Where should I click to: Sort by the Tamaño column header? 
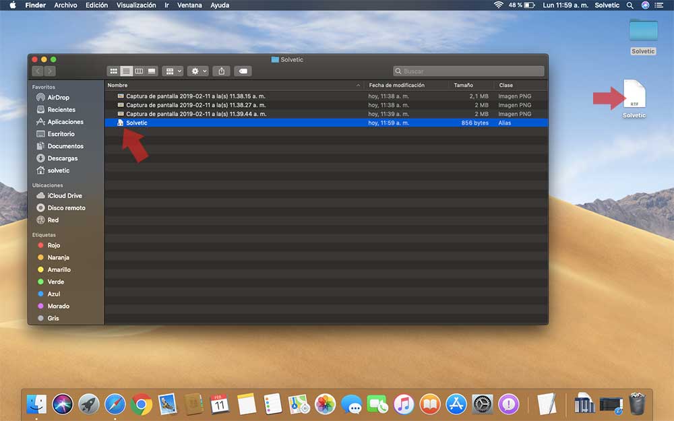472,85
